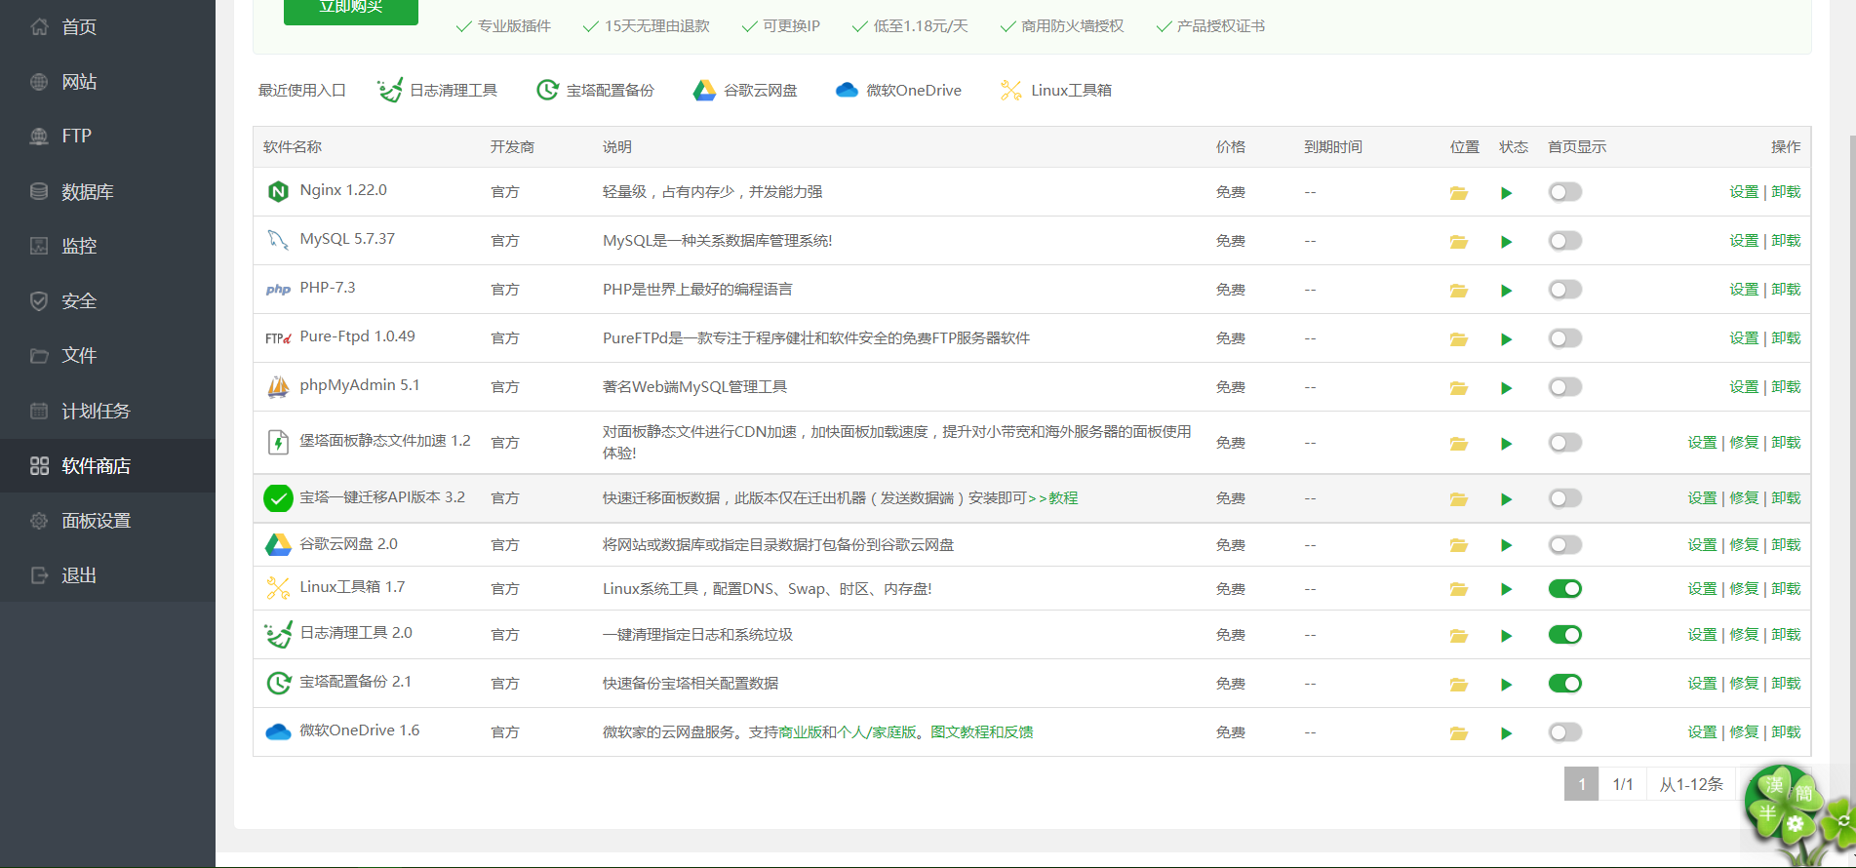
Task: Click 退出 to log out
Action: tap(107, 576)
